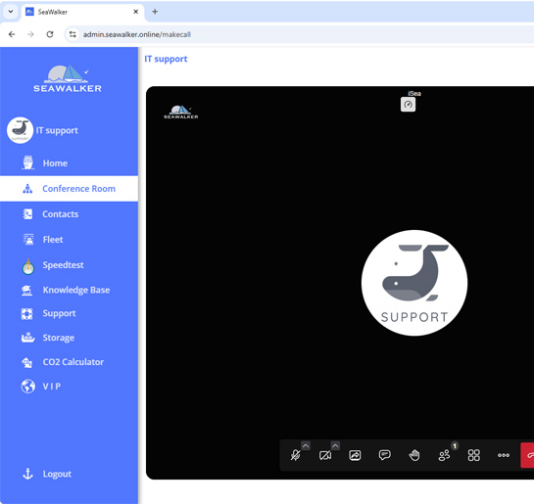This screenshot has height=504, width=534.
Task: Click the Storage boat icon
Action: tap(28, 338)
